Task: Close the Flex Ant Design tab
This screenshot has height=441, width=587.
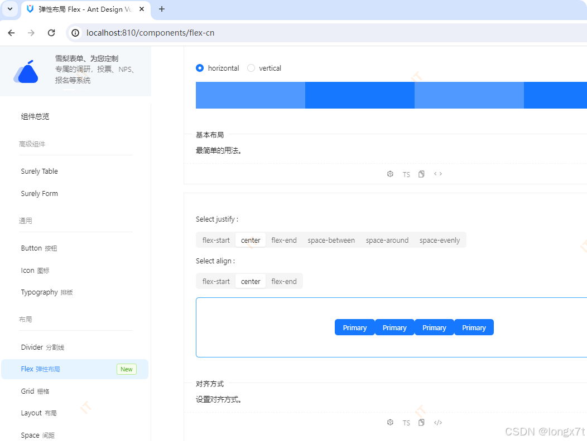Action: pos(142,9)
